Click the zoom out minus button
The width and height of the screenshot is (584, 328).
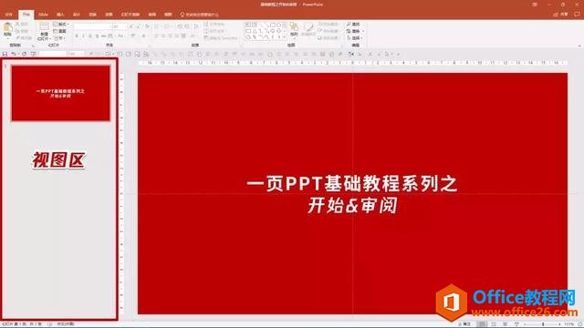(x=525, y=324)
